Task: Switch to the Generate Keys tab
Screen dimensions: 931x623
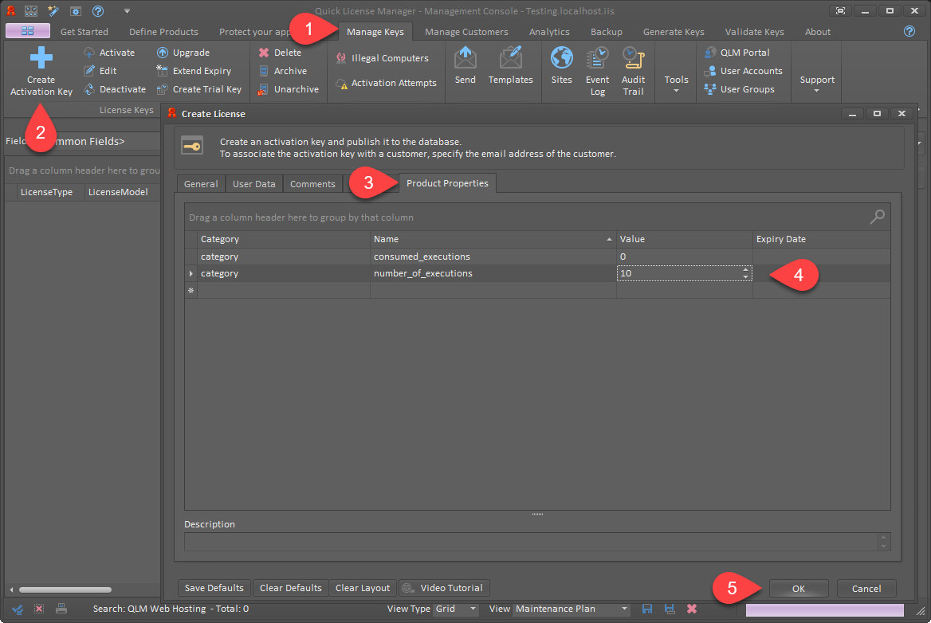Action: pos(674,32)
